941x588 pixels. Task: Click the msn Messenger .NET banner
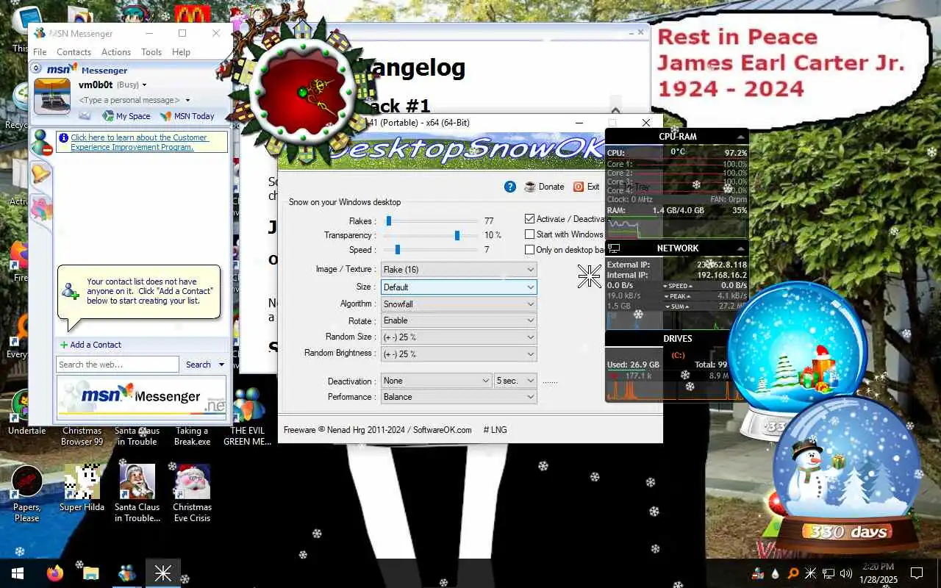pos(142,396)
